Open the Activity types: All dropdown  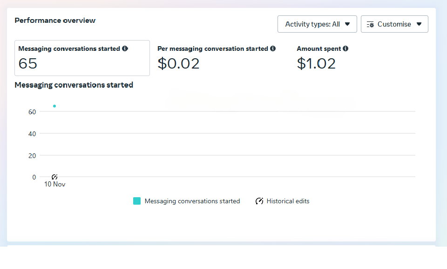tap(317, 24)
